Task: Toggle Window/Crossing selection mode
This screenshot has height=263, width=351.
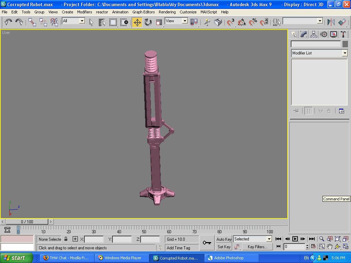Action: (x=124, y=22)
